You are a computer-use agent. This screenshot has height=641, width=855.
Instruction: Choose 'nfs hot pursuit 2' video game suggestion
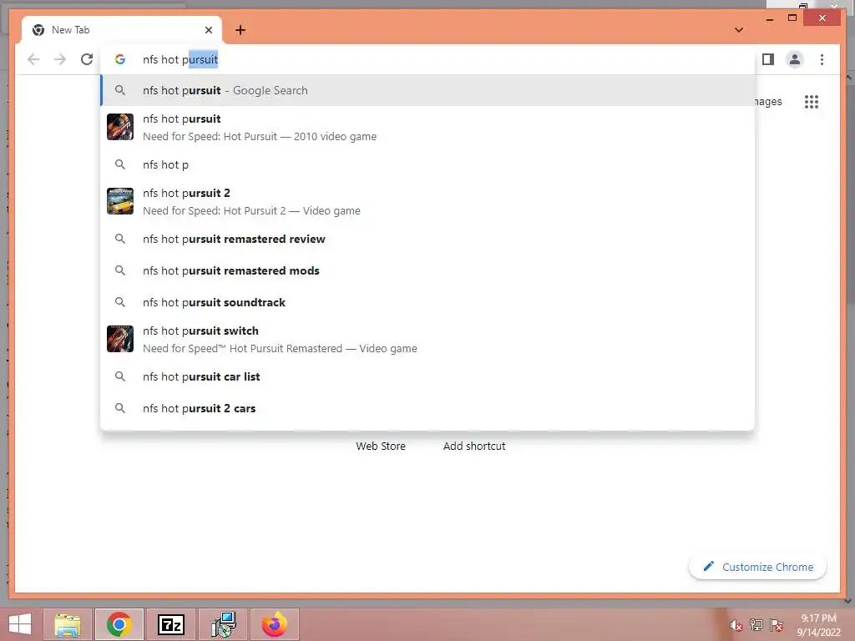427,201
